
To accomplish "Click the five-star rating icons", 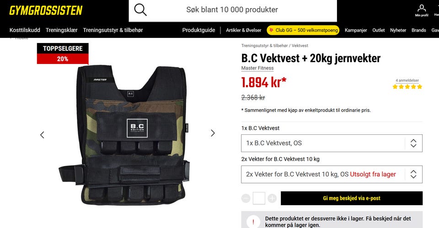I will tap(407, 87).
